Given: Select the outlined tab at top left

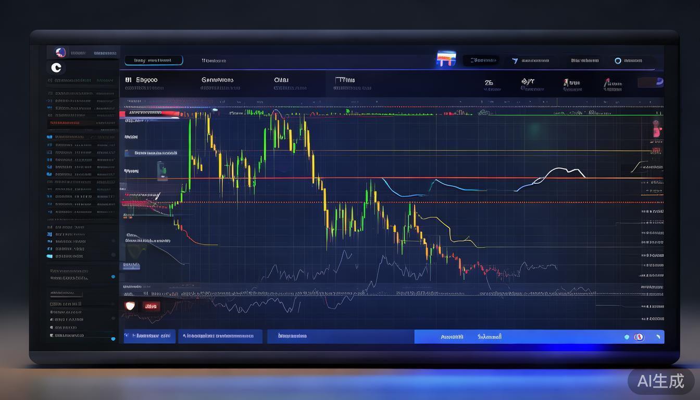Looking at the screenshot, I should [x=154, y=60].
